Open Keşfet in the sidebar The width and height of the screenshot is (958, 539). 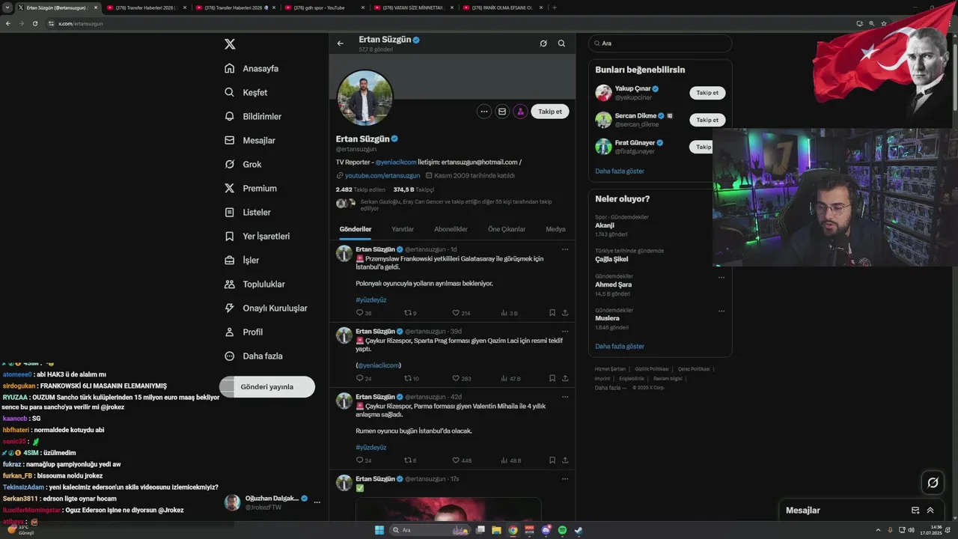[x=246, y=92]
